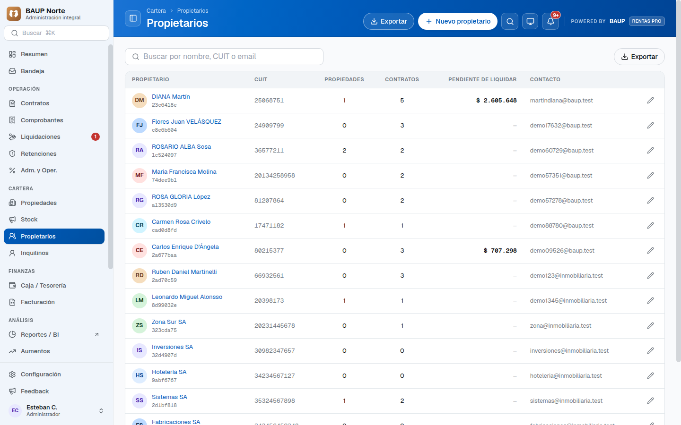Edit DIANA Martín with pencil icon
681x425 pixels.
coord(650,101)
